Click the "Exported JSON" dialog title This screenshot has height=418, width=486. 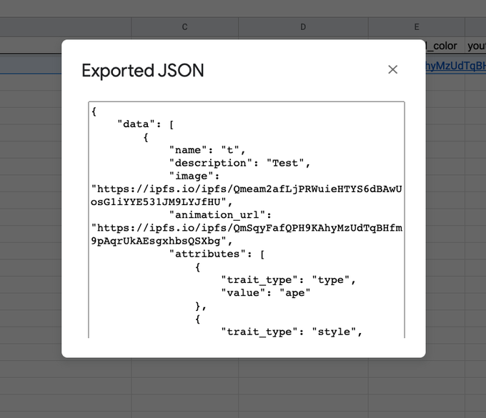point(143,70)
